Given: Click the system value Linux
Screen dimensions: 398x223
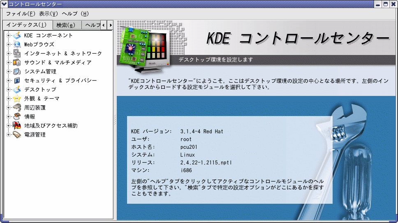Looking at the screenshot, I should pyautogui.click(x=187, y=155).
